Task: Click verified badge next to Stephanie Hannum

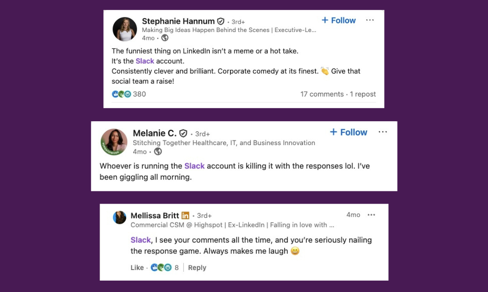Action: pyautogui.click(x=221, y=22)
